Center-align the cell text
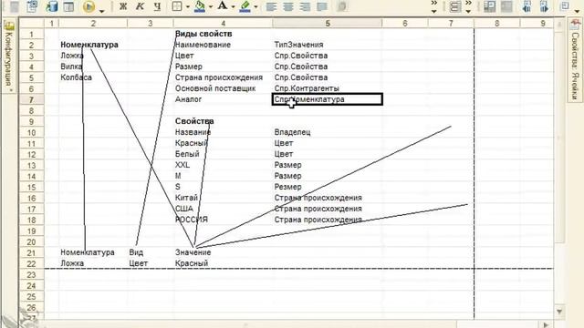 [x=288, y=6]
